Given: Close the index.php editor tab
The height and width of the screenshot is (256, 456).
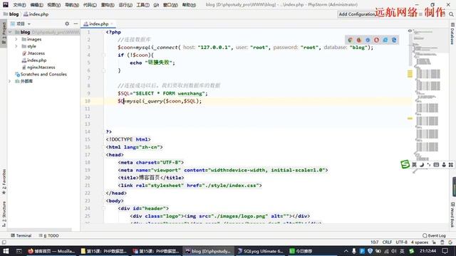Looking at the screenshot, I should point(111,23).
